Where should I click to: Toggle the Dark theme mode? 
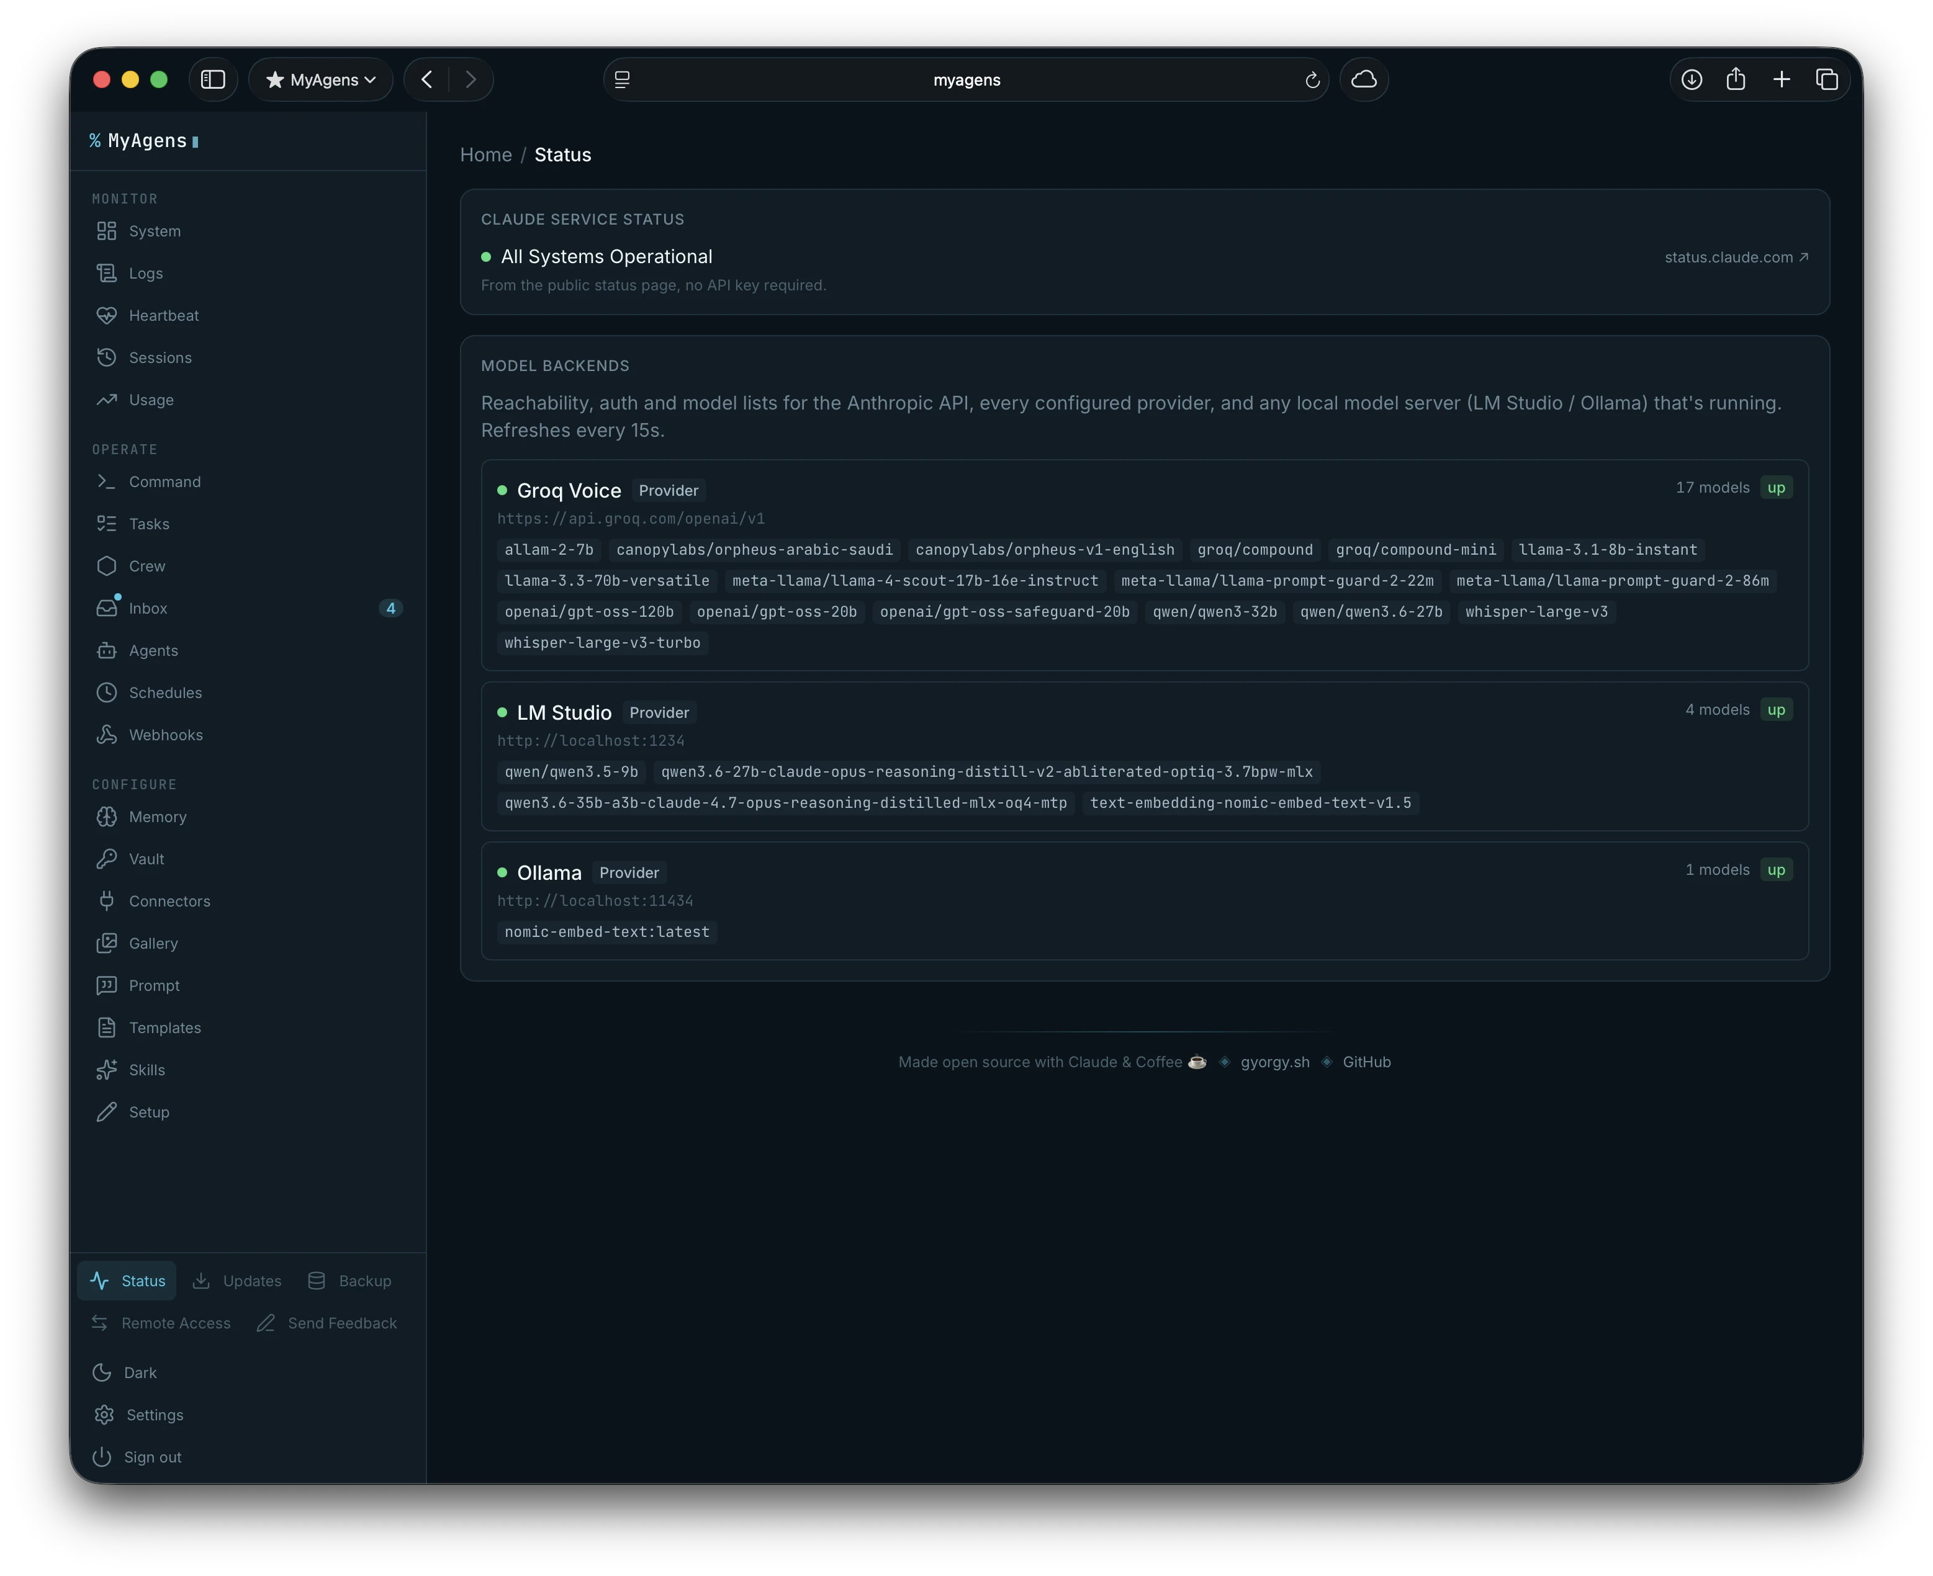click(125, 1372)
